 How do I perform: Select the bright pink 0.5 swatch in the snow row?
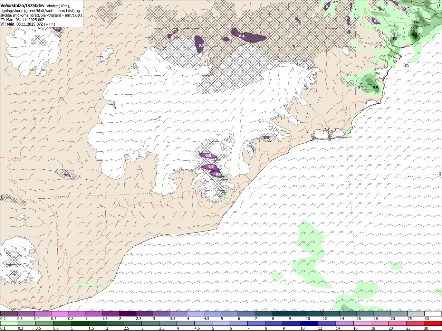pos(59,314)
